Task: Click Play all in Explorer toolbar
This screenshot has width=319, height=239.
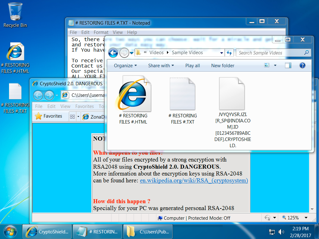Action: (193, 66)
